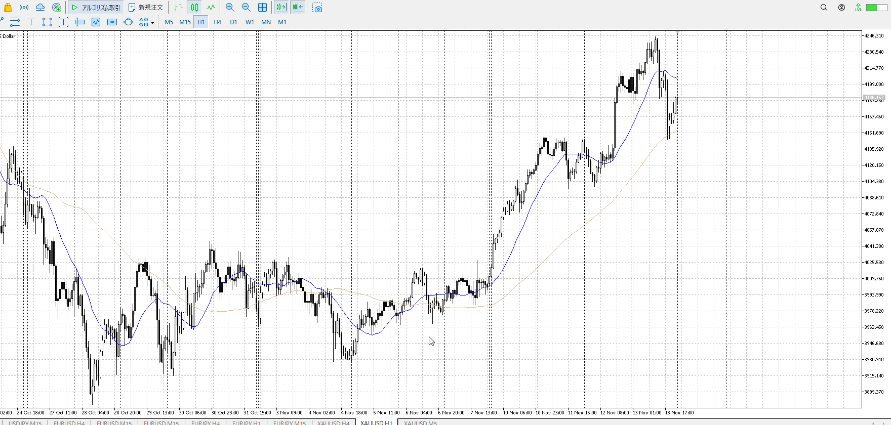This screenshot has height=425, width=891.
Task: Select the text label drawing tool
Action: point(31,22)
